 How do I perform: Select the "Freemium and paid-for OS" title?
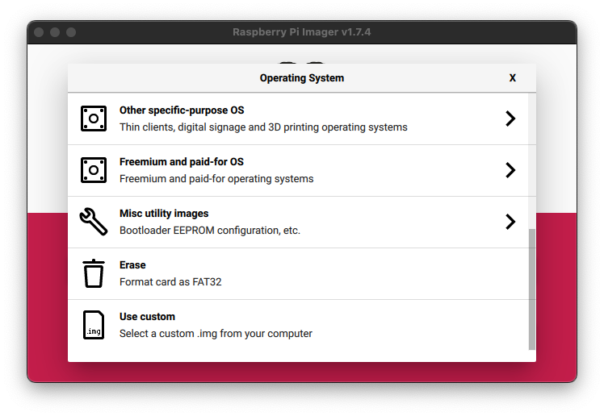tap(182, 162)
